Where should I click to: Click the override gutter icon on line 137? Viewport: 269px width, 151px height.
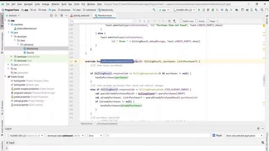(x=76, y=61)
